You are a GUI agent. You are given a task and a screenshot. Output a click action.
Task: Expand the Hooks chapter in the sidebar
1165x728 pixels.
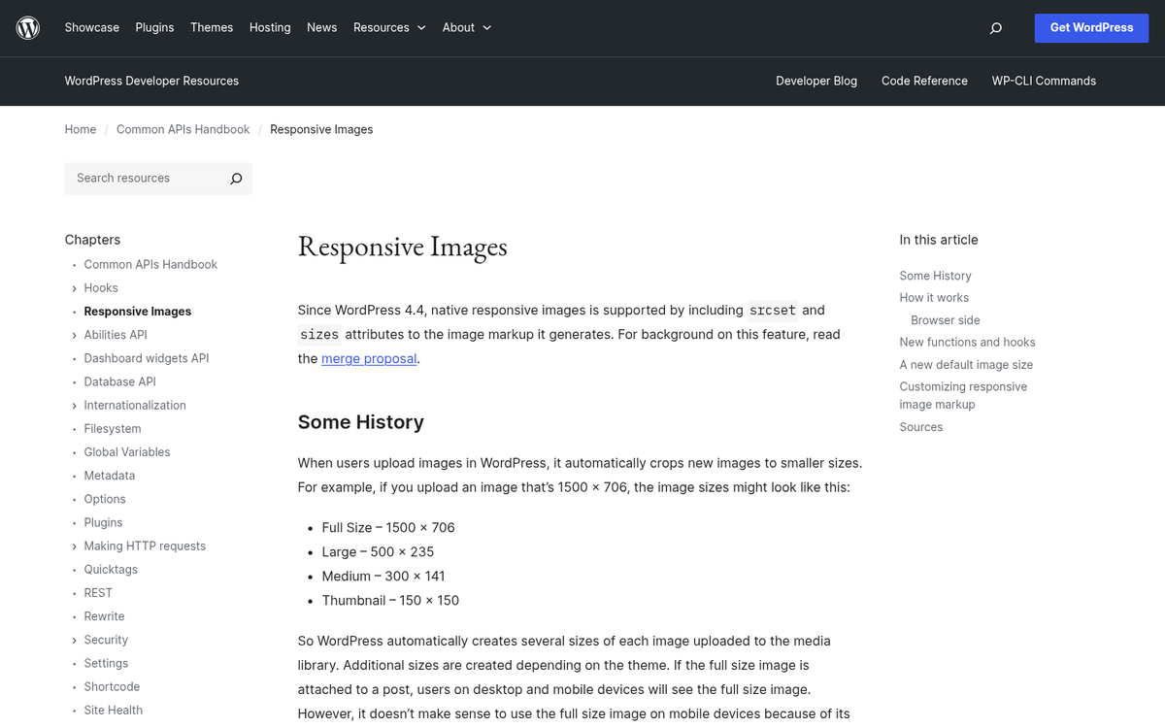click(x=74, y=287)
